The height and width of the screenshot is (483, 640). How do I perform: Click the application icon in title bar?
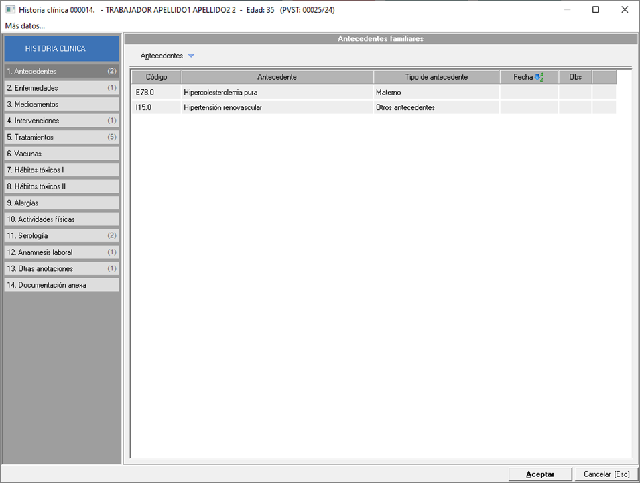click(10, 10)
